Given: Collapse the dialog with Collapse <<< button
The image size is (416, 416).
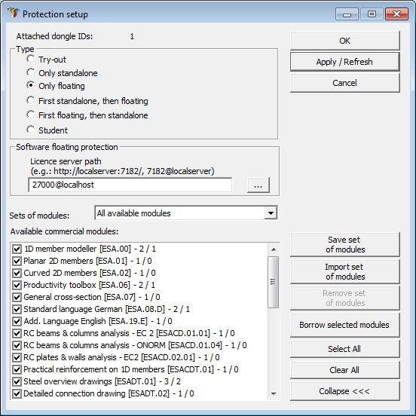Looking at the screenshot, I should pyautogui.click(x=345, y=391).
